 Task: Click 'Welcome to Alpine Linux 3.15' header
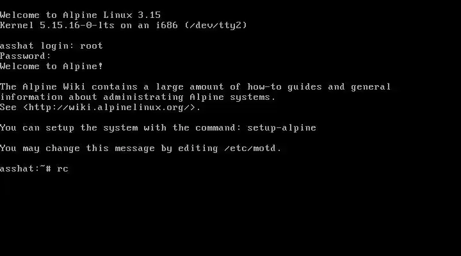80,15
